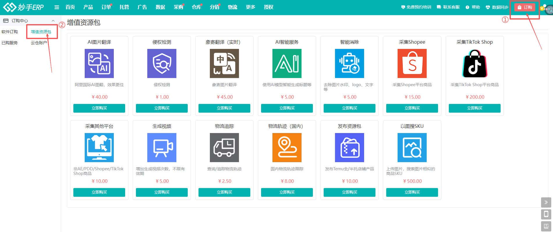The width and height of the screenshot is (553, 232).
Task: Click 立即购买 under 采集其他平台
Action: (x=99, y=192)
